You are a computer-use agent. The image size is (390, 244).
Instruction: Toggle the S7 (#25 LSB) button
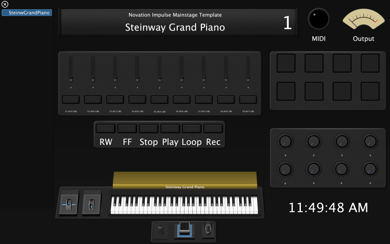click(x=204, y=100)
